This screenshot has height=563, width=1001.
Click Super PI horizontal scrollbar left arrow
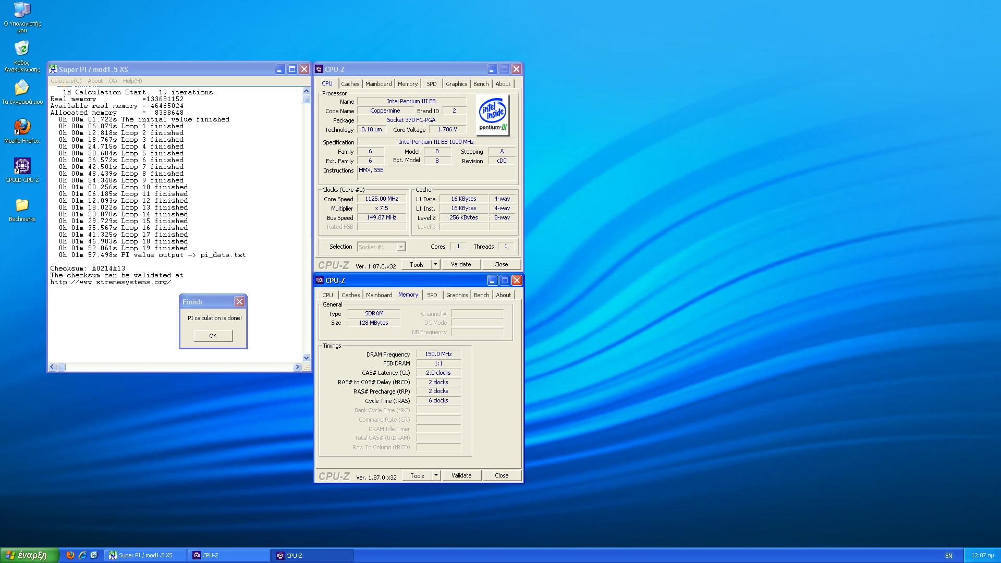tap(52, 366)
